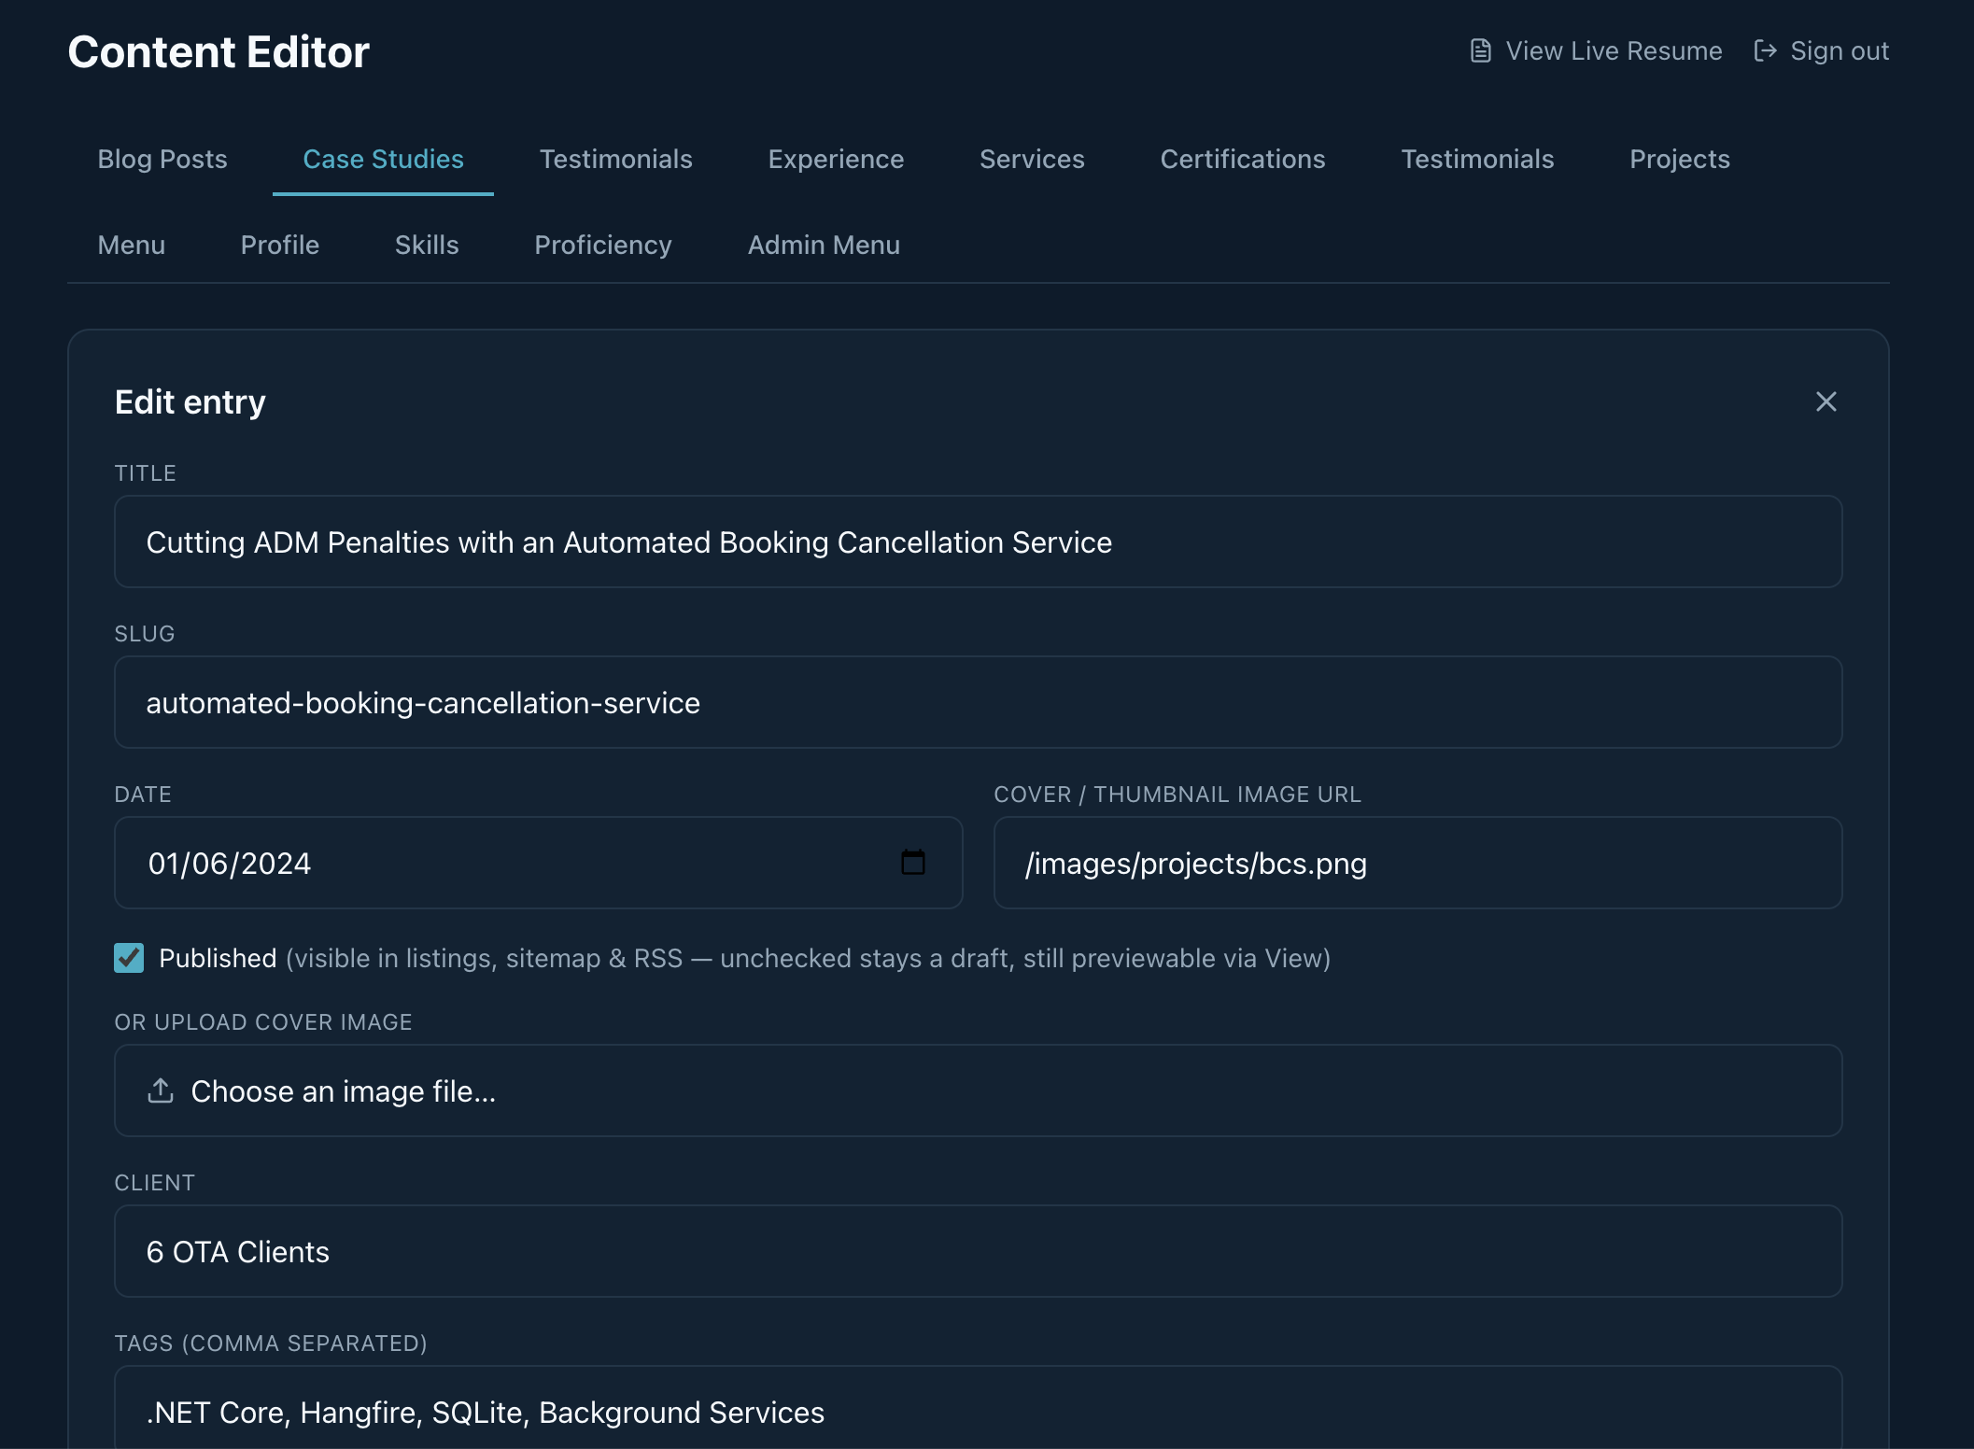The height and width of the screenshot is (1449, 1974).
Task: Click Choose an image file upload area
Action: pos(978,1090)
